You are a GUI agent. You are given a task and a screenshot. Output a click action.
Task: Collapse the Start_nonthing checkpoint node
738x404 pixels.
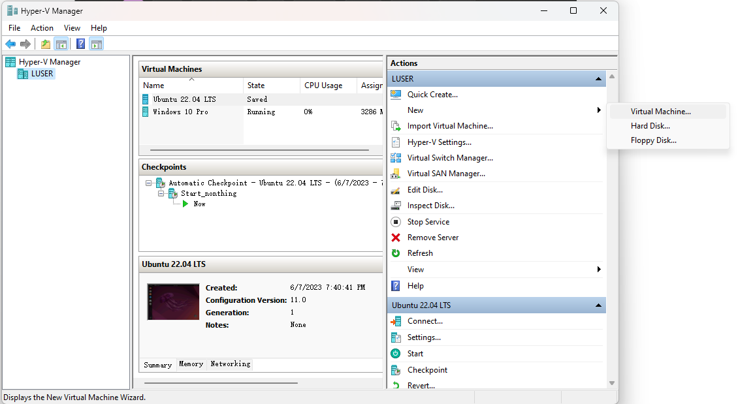pyautogui.click(x=161, y=193)
